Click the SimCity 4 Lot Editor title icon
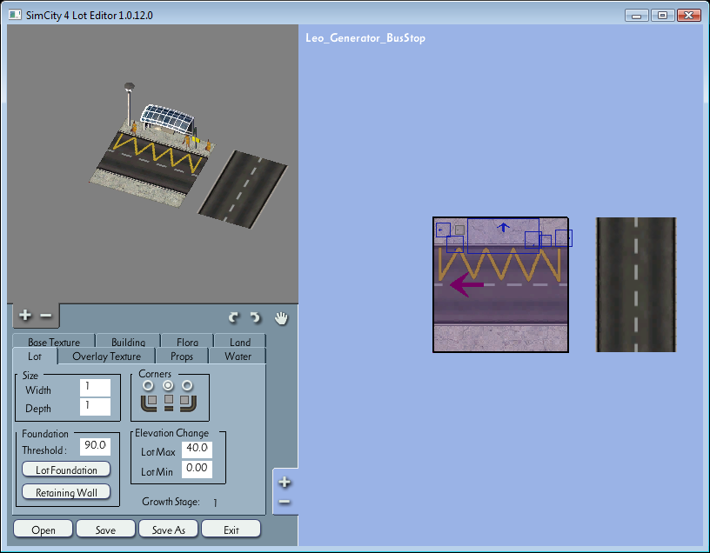The width and height of the screenshot is (710, 553). (15, 15)
